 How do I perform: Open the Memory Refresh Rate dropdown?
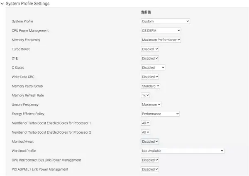tap(145, 95)
